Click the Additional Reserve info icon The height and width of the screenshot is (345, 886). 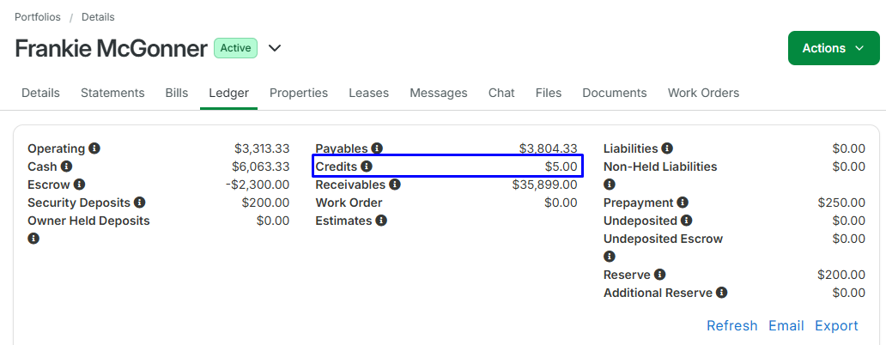tap(721, 293)
